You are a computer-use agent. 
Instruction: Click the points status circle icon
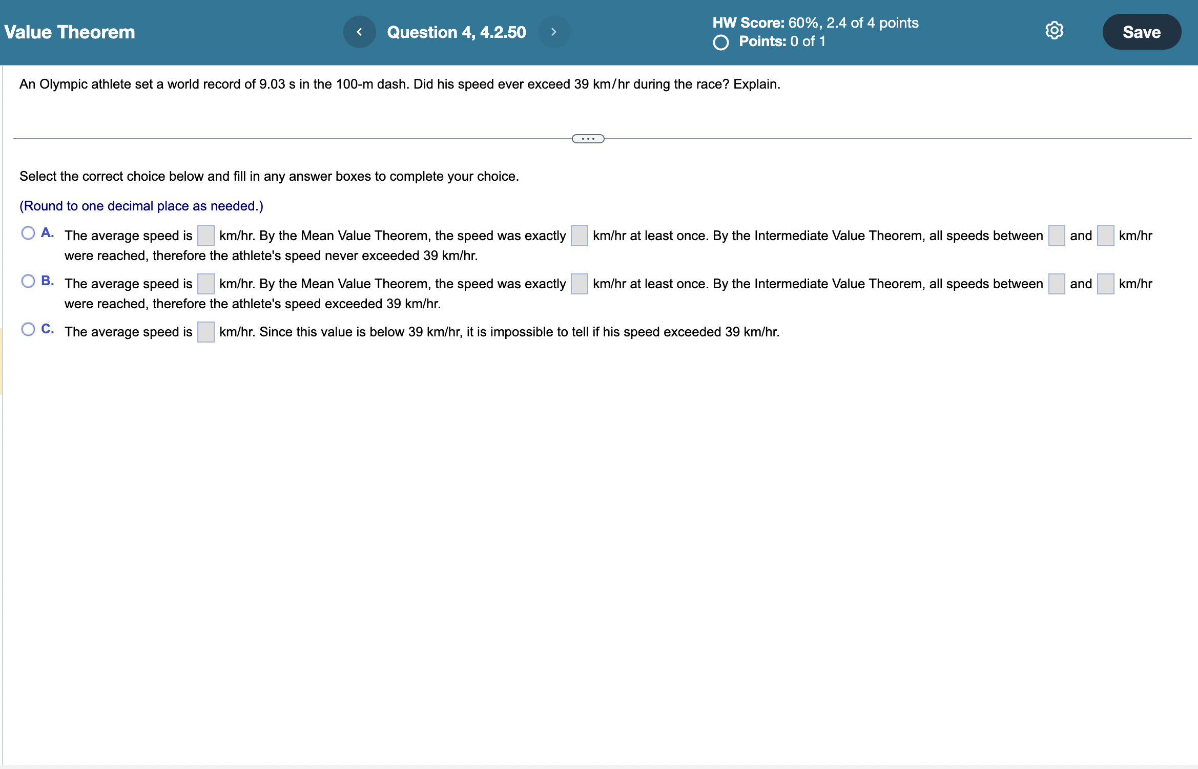[x=720, y=42]
